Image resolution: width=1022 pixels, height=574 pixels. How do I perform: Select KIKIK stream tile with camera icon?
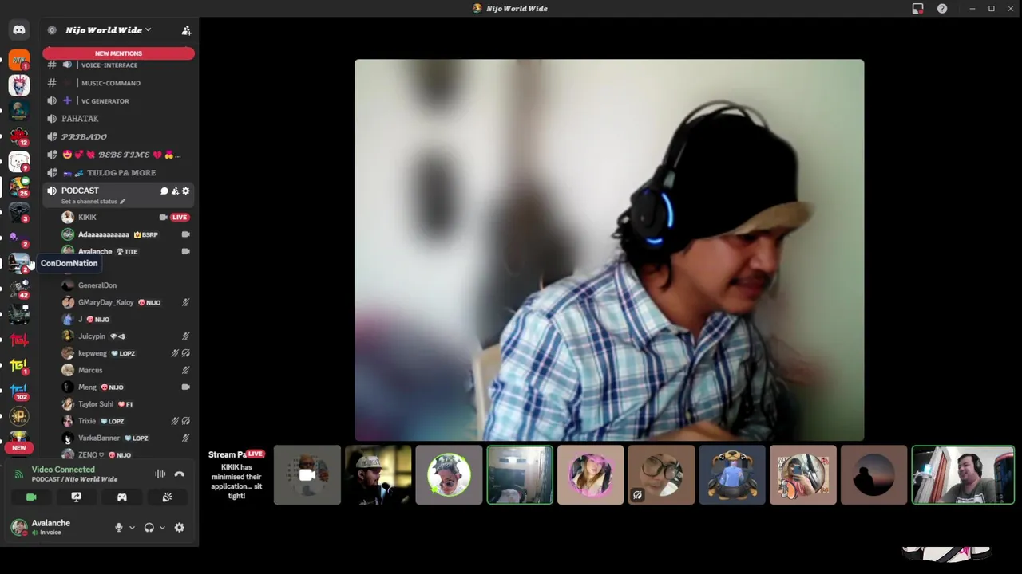[307, 475]
